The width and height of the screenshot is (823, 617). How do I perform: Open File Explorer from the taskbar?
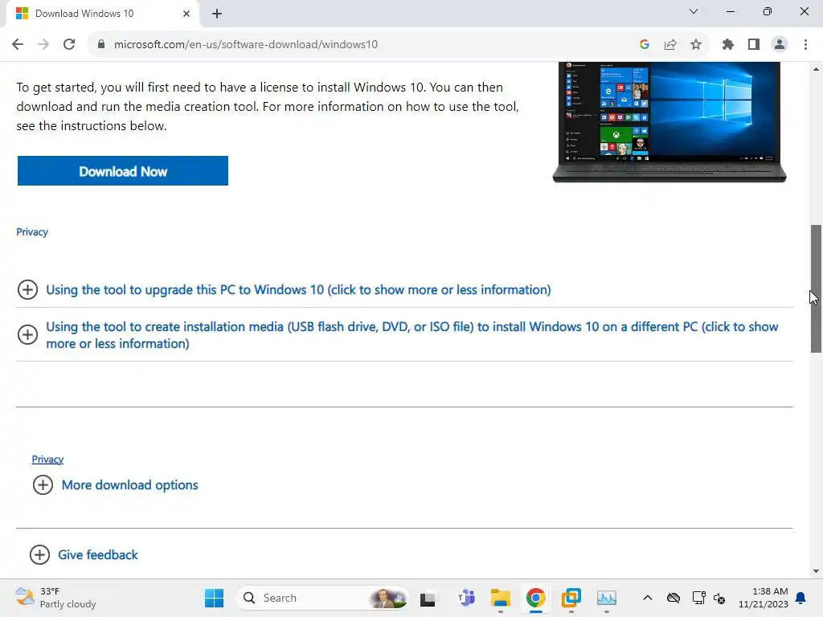pyautogui.click(x=500, y=598)
